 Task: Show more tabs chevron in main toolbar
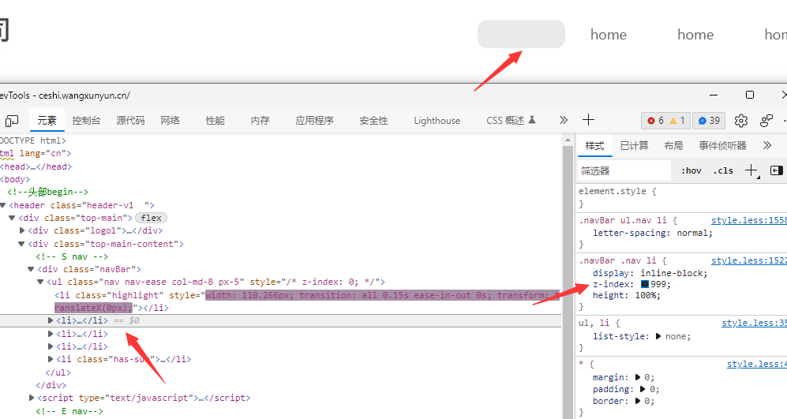(564, 120)
